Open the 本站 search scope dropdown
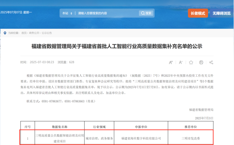The width and height of the screenshot is (234, 145). (67, 13)
